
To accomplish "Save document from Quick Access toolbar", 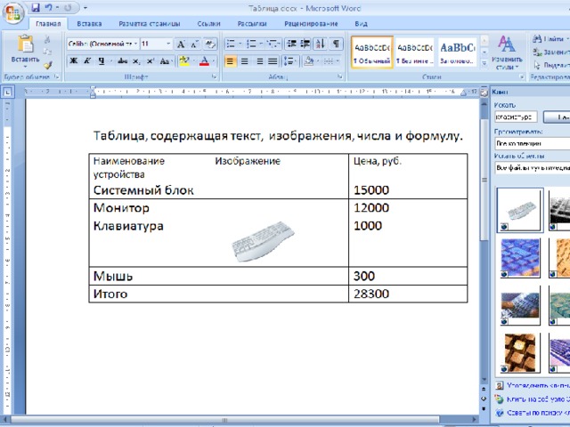I will point(35,7).
